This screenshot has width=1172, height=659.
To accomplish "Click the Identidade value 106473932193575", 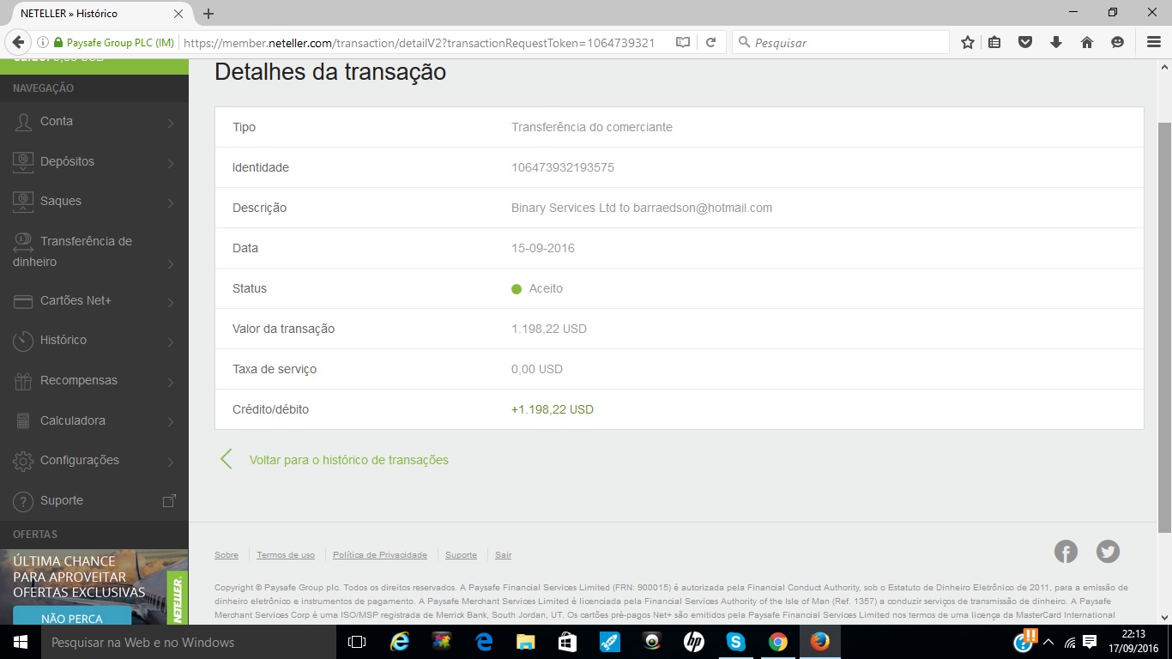I will pyautogui.click(x=563, y=167).
